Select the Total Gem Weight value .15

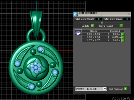coord(99,19)
